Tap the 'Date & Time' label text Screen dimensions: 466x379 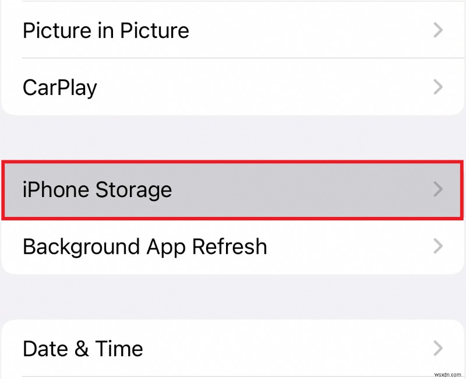click(82, 348)
